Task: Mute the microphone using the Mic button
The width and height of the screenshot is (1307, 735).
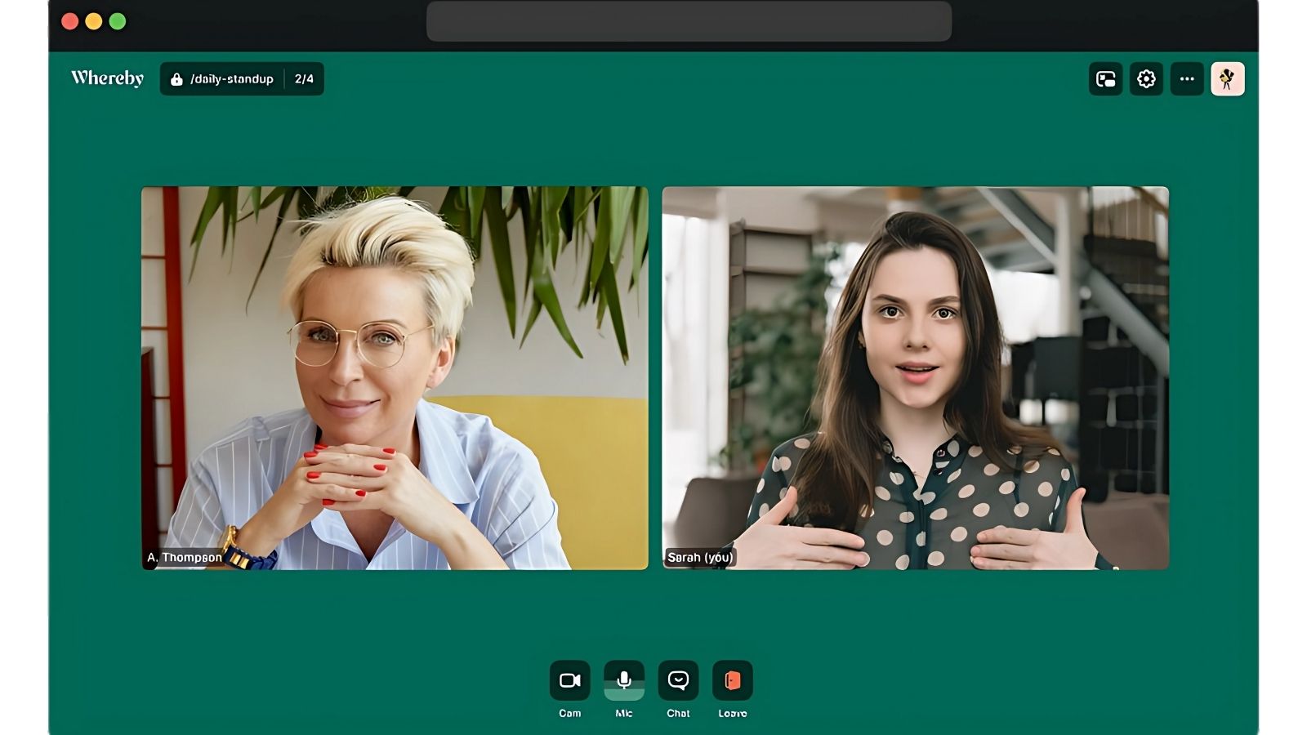Action: 623,680
